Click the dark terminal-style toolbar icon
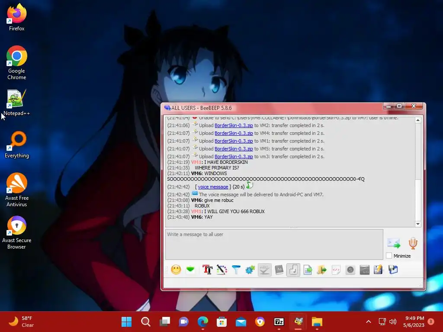 coord(364,270)
